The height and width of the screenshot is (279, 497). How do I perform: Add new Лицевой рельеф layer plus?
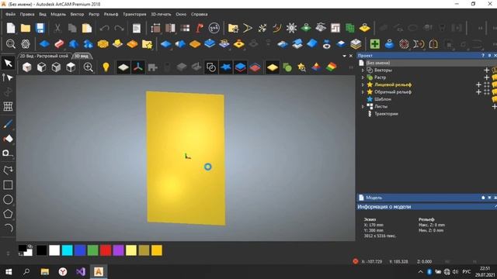point(478,84)
